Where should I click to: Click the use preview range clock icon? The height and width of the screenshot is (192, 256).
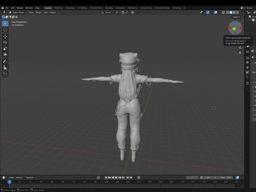coord(201,178)
